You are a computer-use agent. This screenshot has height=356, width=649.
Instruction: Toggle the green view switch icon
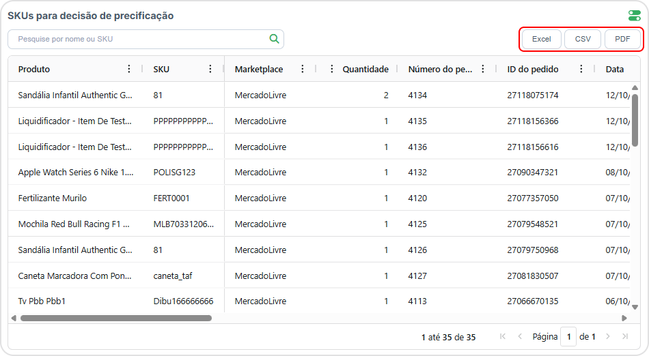coord(634,16)
